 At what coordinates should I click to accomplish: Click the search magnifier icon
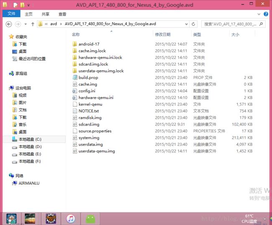261,24
